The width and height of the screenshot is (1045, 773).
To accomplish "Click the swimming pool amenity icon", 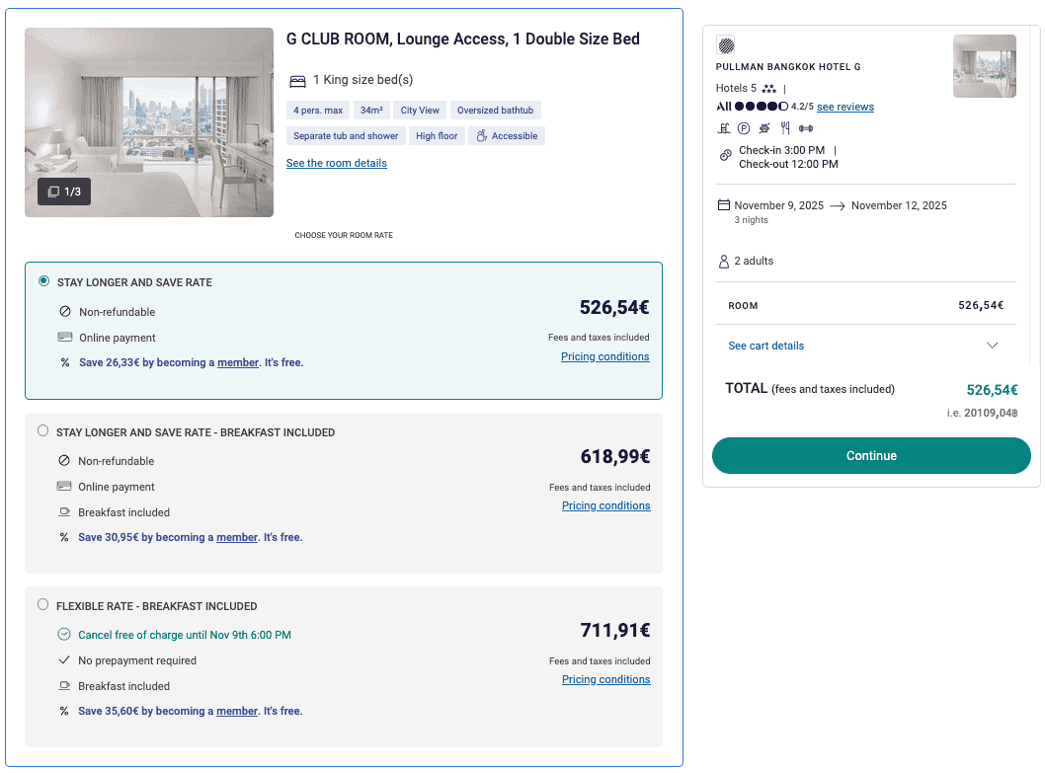I will (724, 127).
